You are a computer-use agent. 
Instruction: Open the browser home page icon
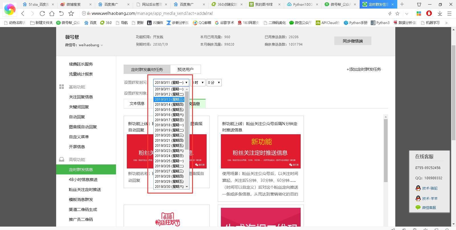pyautogui.click(x=52, y=13)
